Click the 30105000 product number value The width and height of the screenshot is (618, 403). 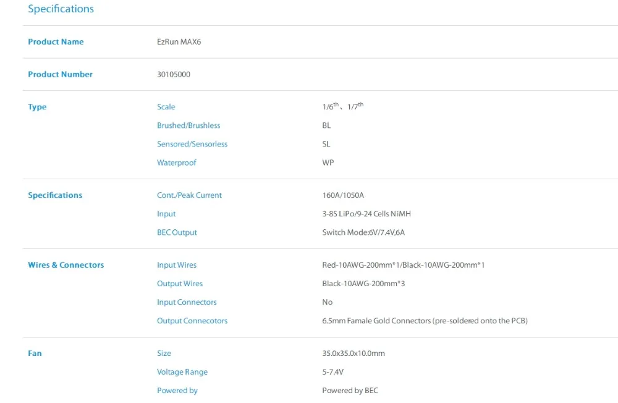click(x=174, y=74)
